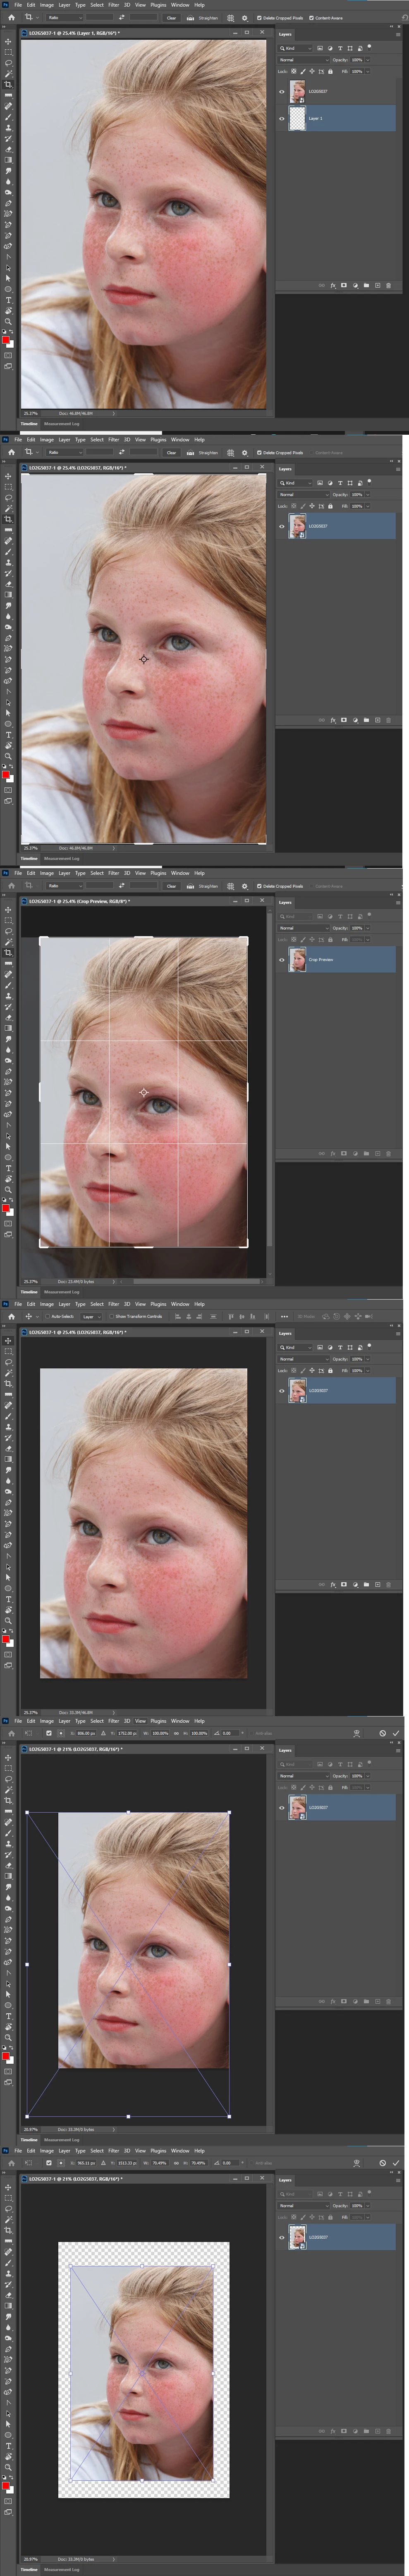
Task: Choose Hand tool in the Layer 1 window
Action: click(x=8, y=311)
